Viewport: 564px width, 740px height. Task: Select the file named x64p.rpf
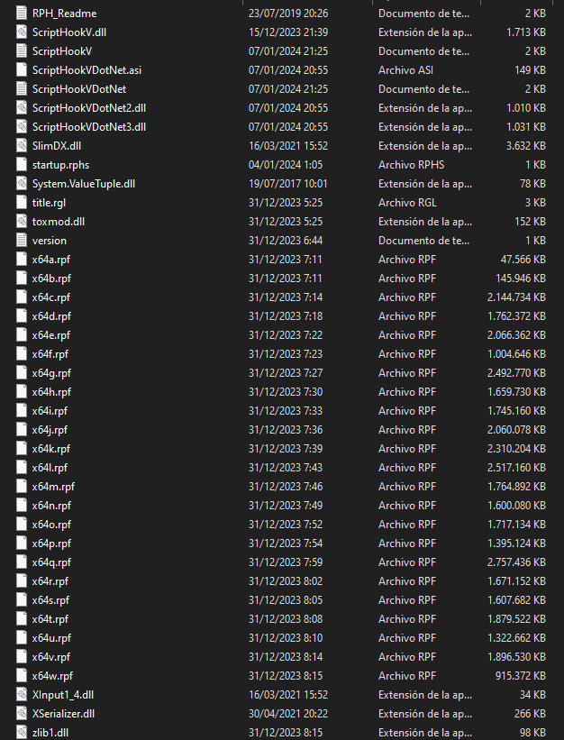(51, 544)
